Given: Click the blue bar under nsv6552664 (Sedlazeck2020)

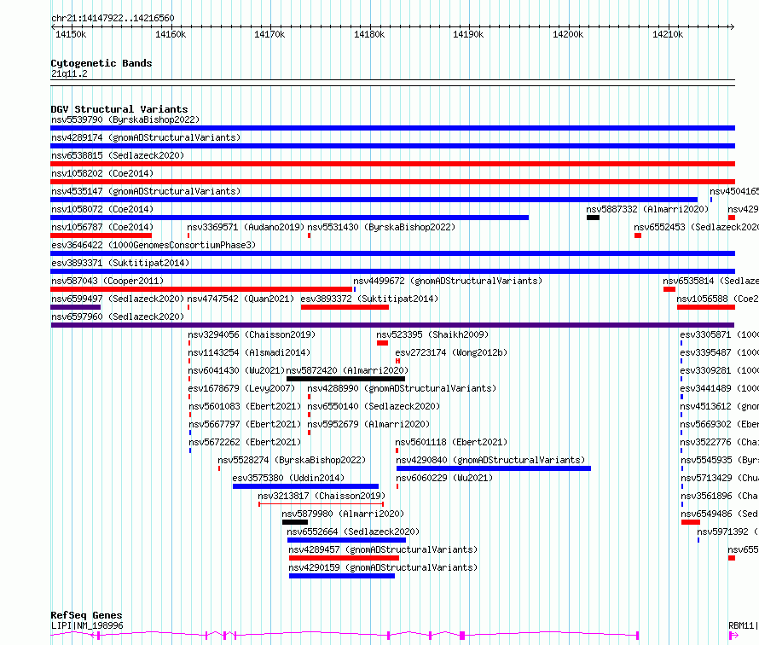Looking at the screenshot, I should click(x=346, y=540).
